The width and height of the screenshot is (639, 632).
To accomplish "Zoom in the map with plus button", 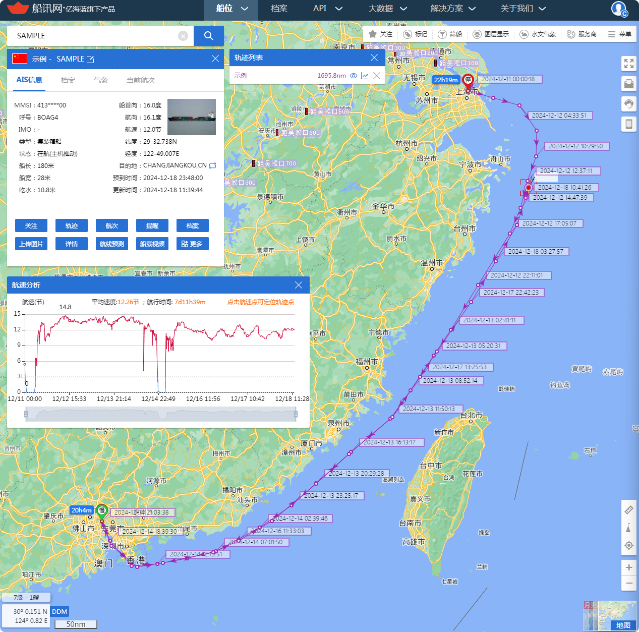I will (x=629, y=567).
